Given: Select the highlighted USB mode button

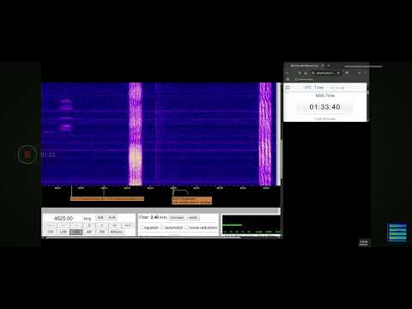Looking at the screenshot, I should [76, 232].
